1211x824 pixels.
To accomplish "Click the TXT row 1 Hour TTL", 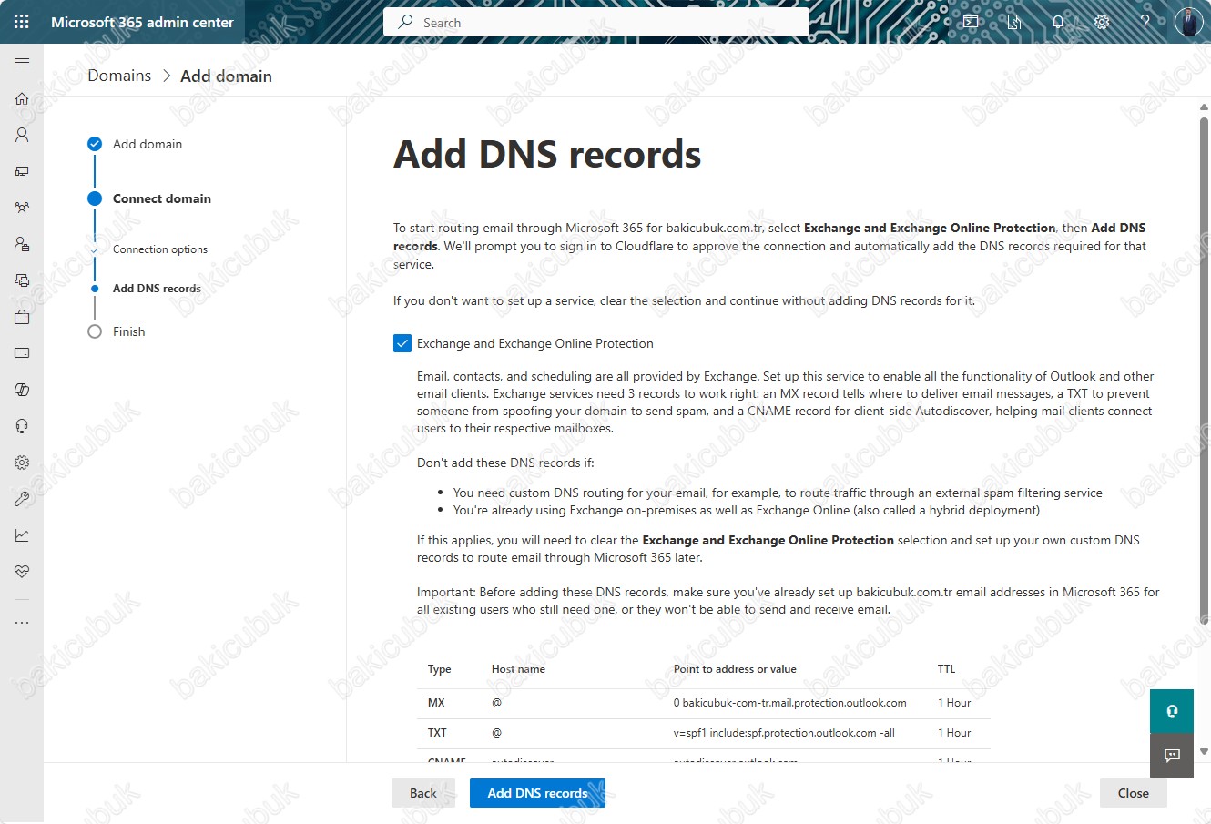I will click(954, 733).
